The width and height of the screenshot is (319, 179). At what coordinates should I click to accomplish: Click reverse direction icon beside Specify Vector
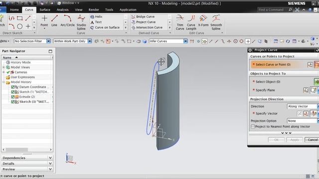click(x=300, y=114)
